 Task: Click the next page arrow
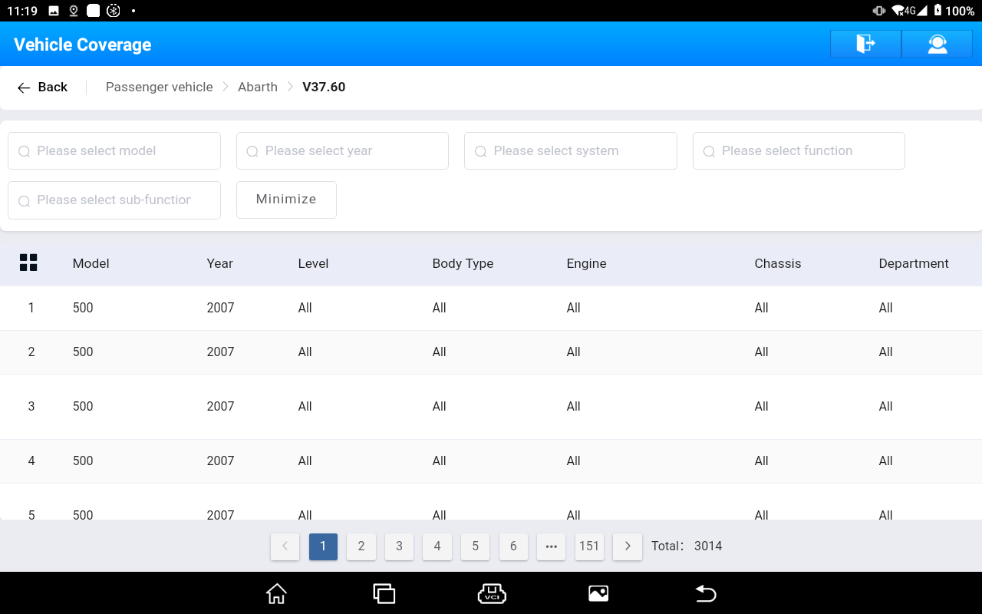pos(628,546)
